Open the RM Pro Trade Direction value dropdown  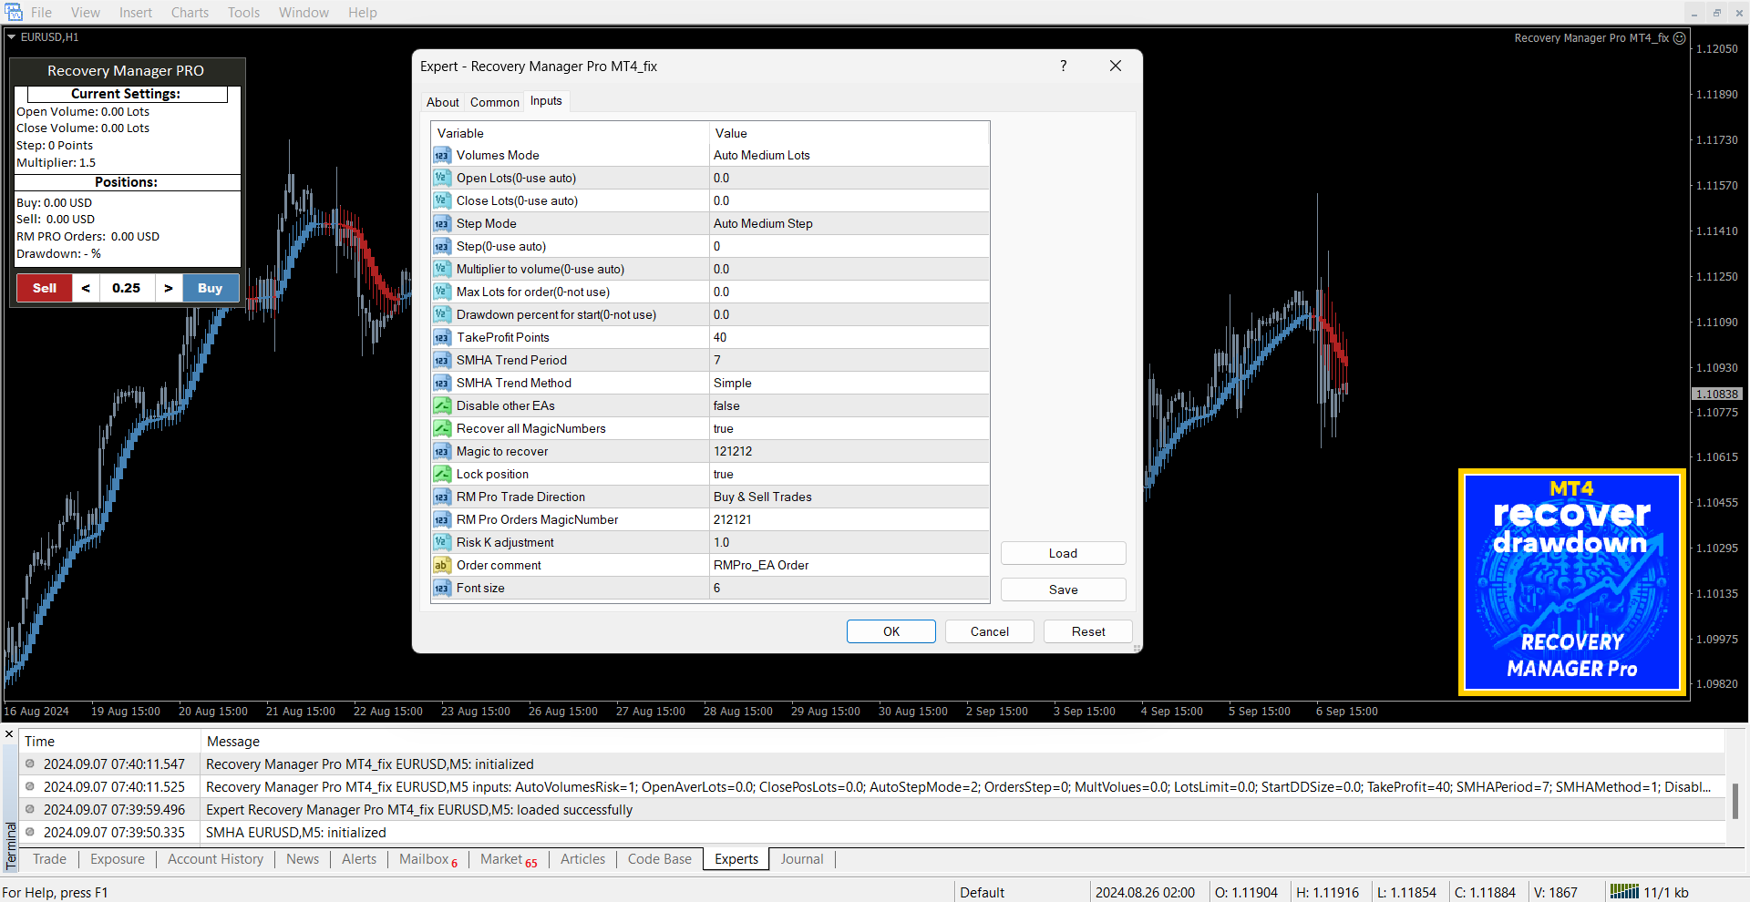[x=848, y=497]
